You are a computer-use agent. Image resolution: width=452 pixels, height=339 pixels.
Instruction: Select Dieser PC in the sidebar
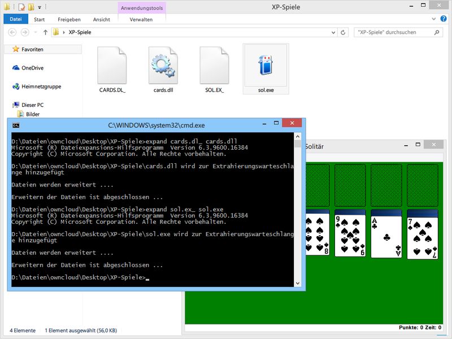pyautogui.click(x=28, y=105)
